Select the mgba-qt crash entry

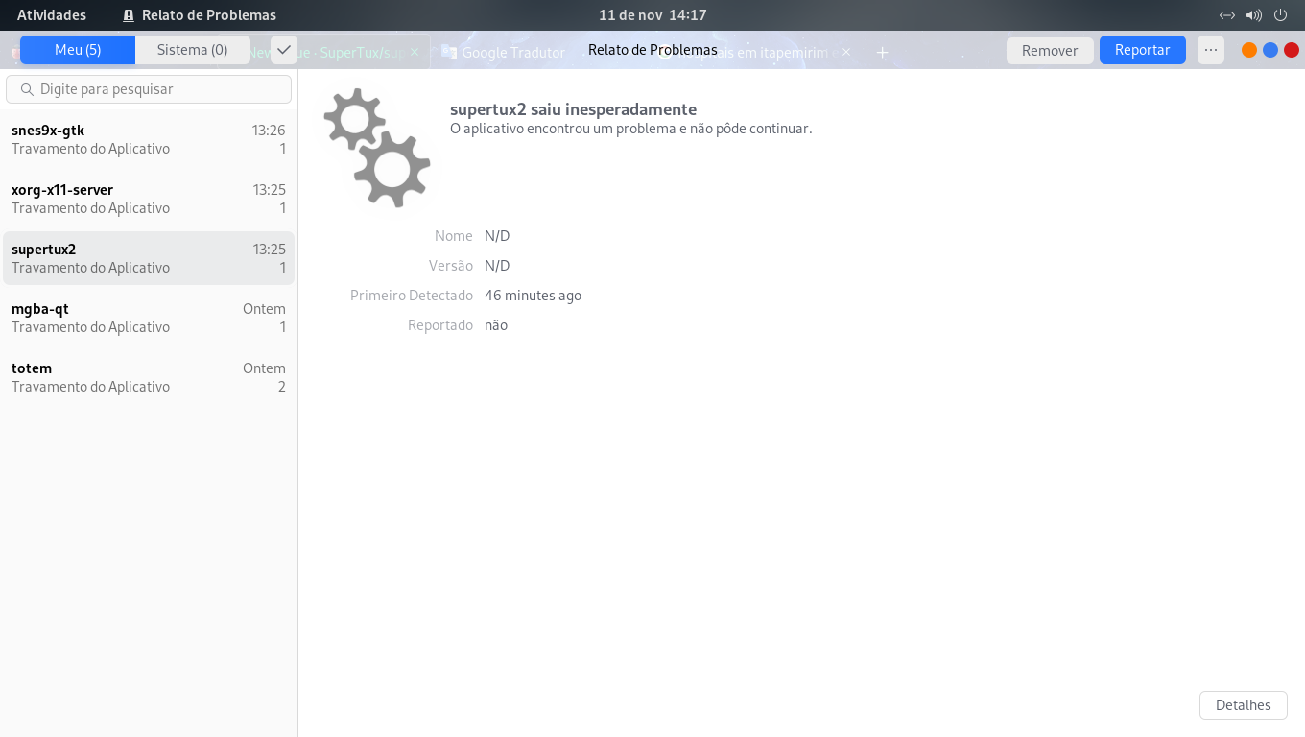point(149,318)
